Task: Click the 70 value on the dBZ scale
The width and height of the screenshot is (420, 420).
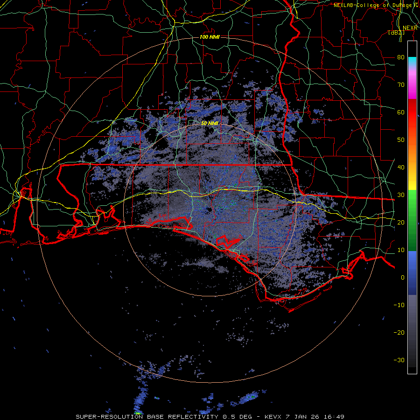Action: click(401, 84)
